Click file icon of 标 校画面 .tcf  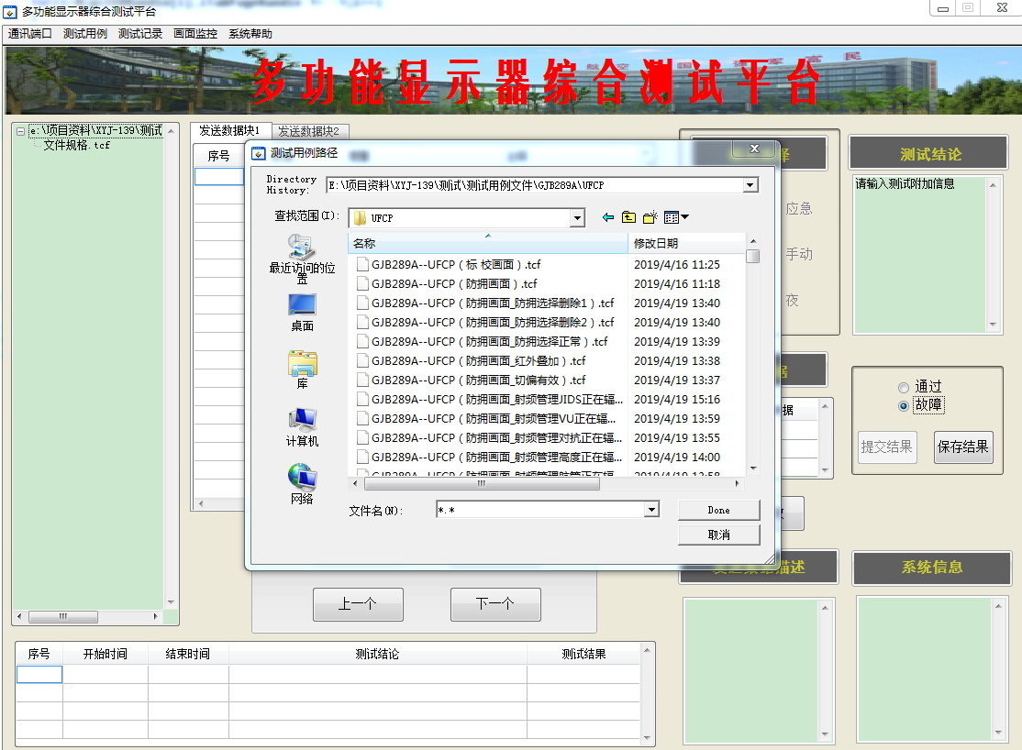click(362, 265)
